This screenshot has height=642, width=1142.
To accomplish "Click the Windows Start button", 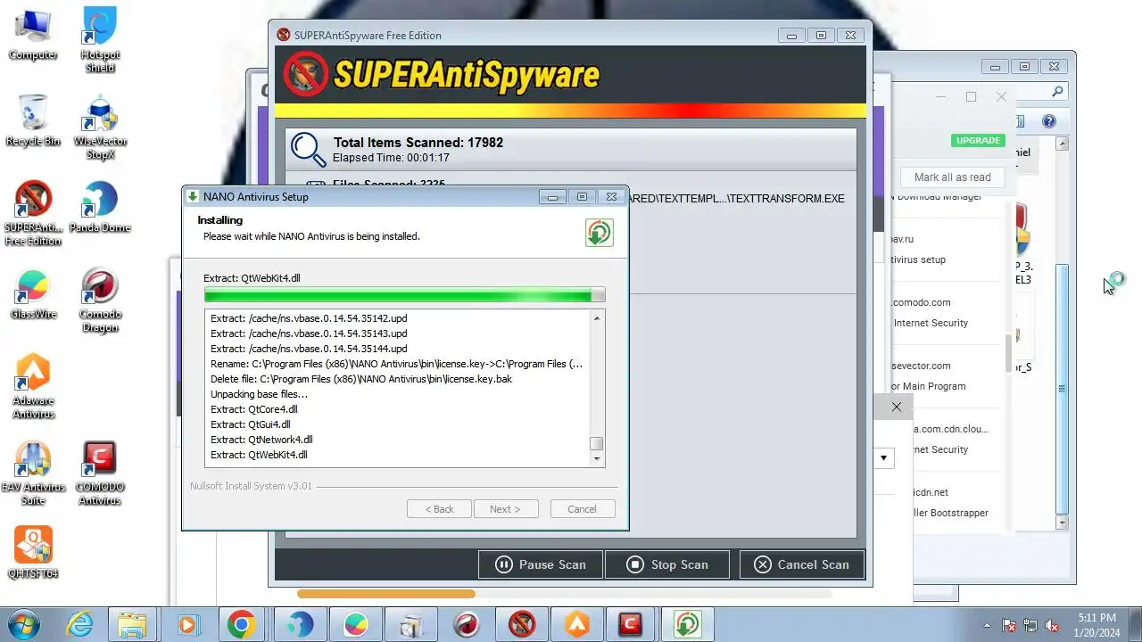I will [24, 625].
